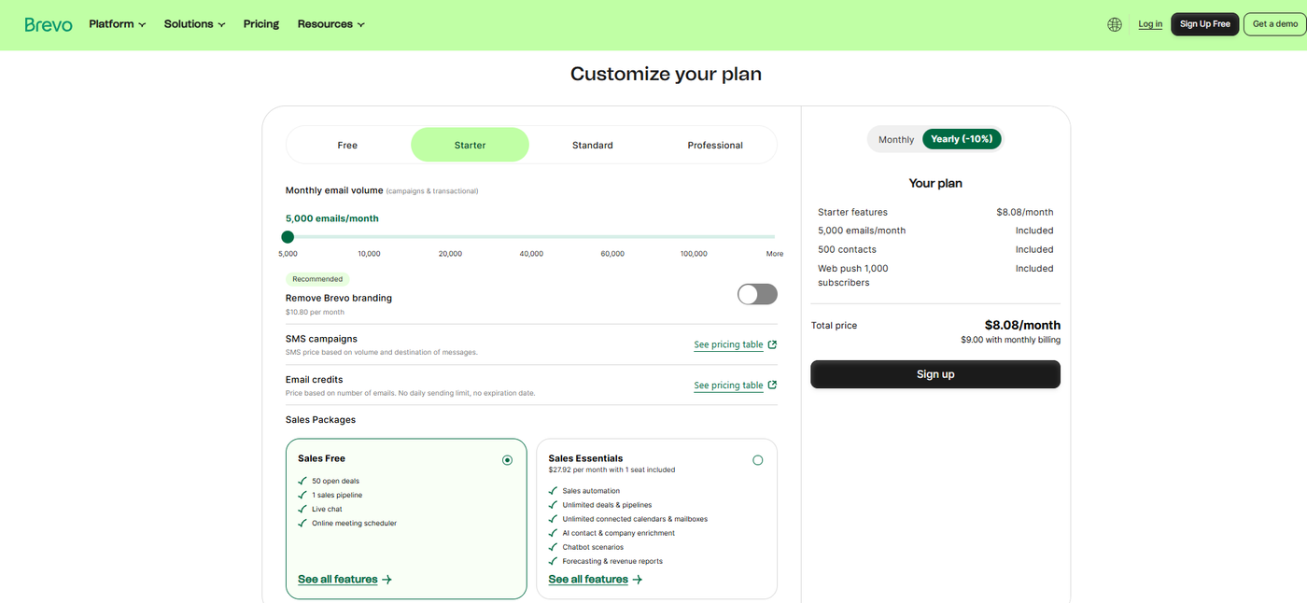Click the email volume slider handle

pyautogui.click(x=288, y=237)
